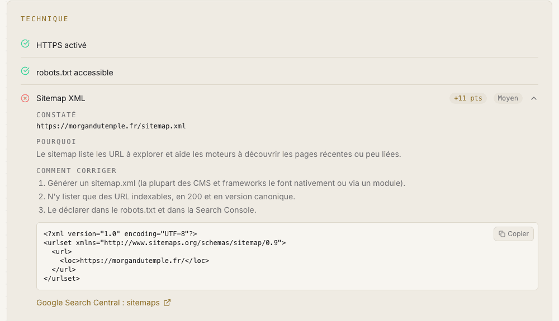Click the xml version="1.0" code line
The height and width of the screenshot is (321, 559).
pos(120,234)
